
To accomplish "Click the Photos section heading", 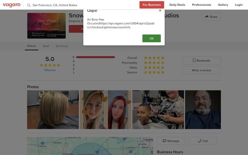I will click(x=33, y=87).
